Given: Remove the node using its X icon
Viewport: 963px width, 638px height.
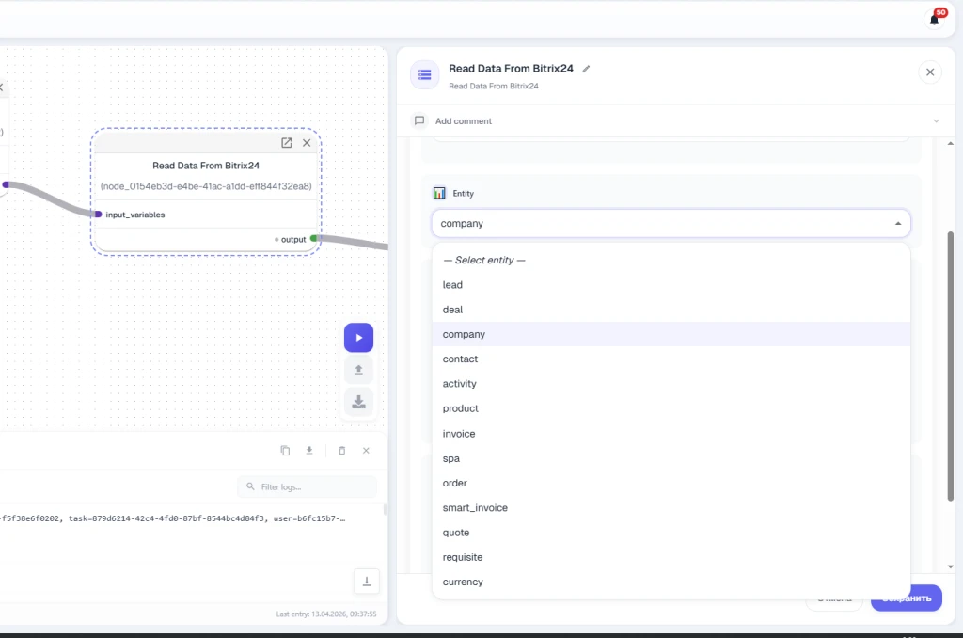Looking at the screenshot, I should (x=307, y=143).
